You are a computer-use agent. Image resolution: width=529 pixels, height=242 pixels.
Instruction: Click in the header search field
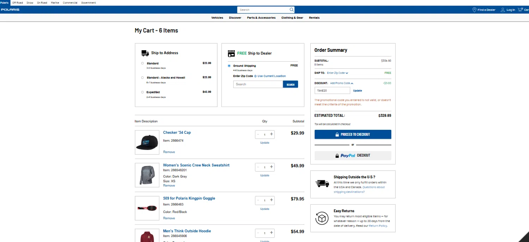263,10
